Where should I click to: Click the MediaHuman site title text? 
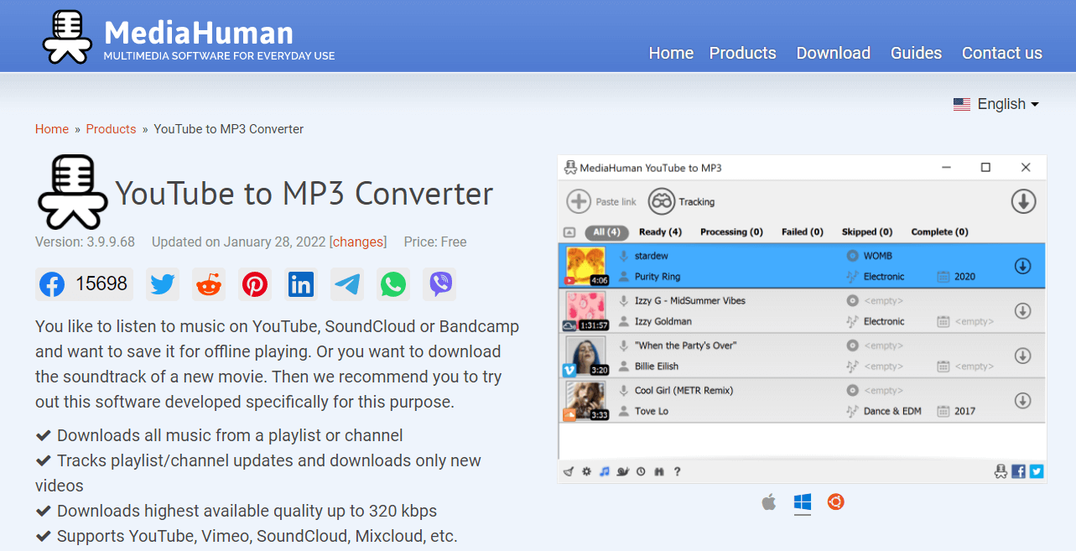[199, 33]
